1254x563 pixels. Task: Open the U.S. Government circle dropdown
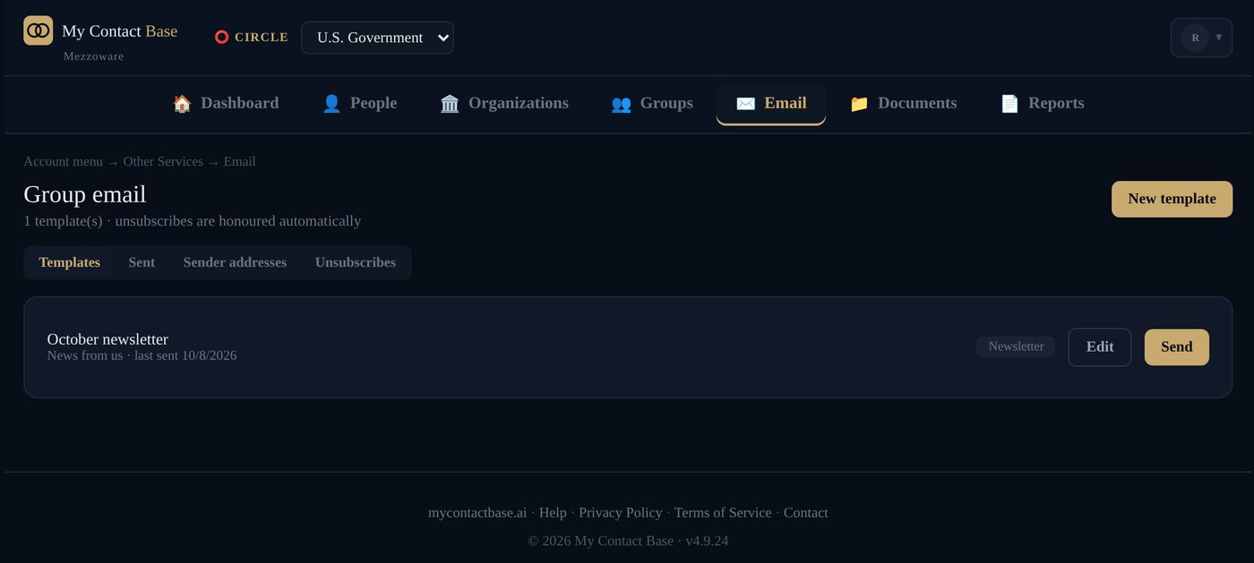pos(377,38)
